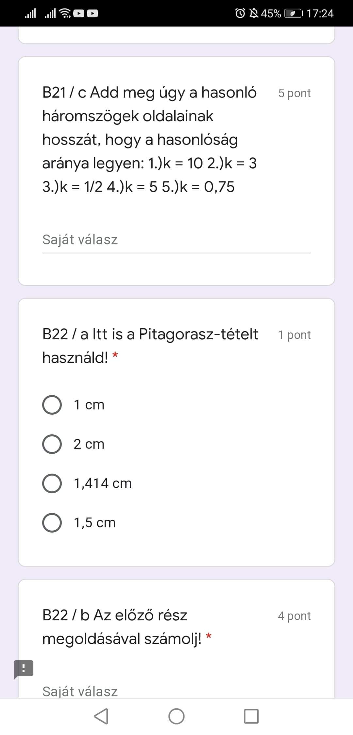The image size is (353, 735).
Task: Tap the muted notification bell icon
Action: coord(254,13)
